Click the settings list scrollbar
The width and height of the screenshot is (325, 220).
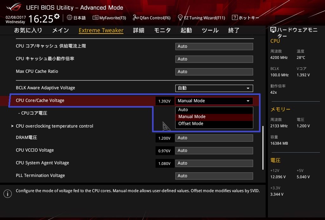tap(263, 148)
